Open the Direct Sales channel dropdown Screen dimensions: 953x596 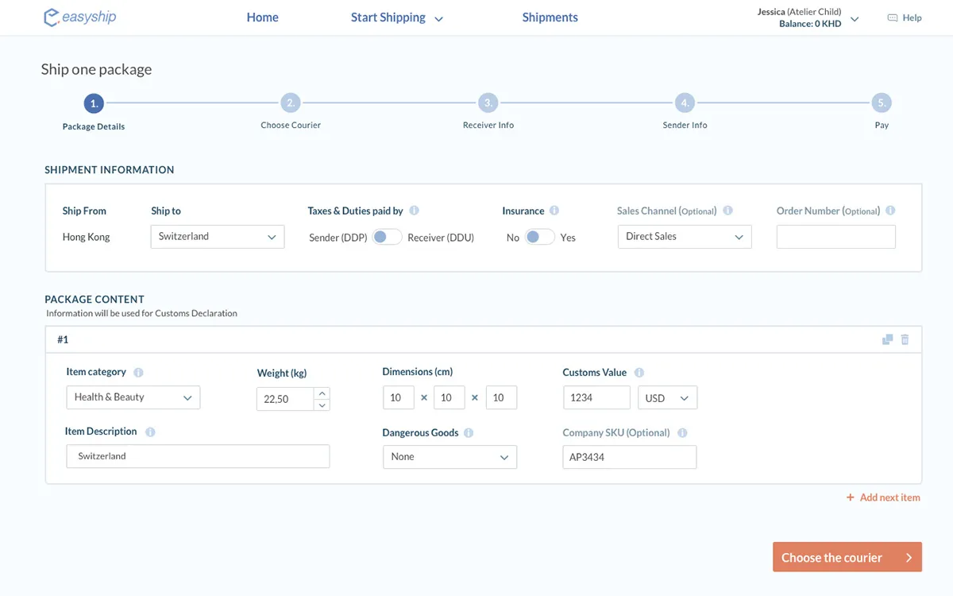(x=685, y=237)
